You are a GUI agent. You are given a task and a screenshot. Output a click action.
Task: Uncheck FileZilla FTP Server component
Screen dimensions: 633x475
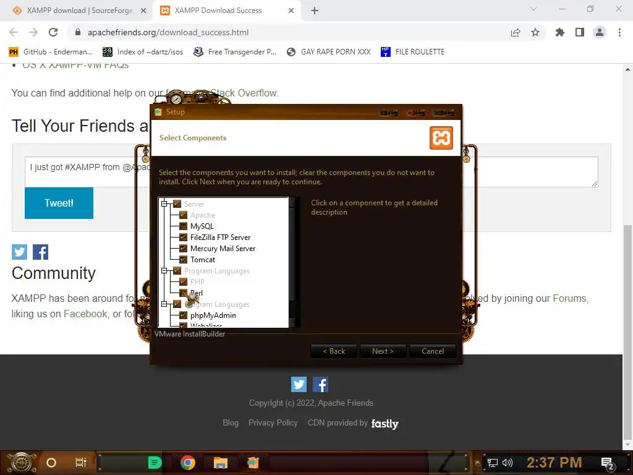coord(183,237)
